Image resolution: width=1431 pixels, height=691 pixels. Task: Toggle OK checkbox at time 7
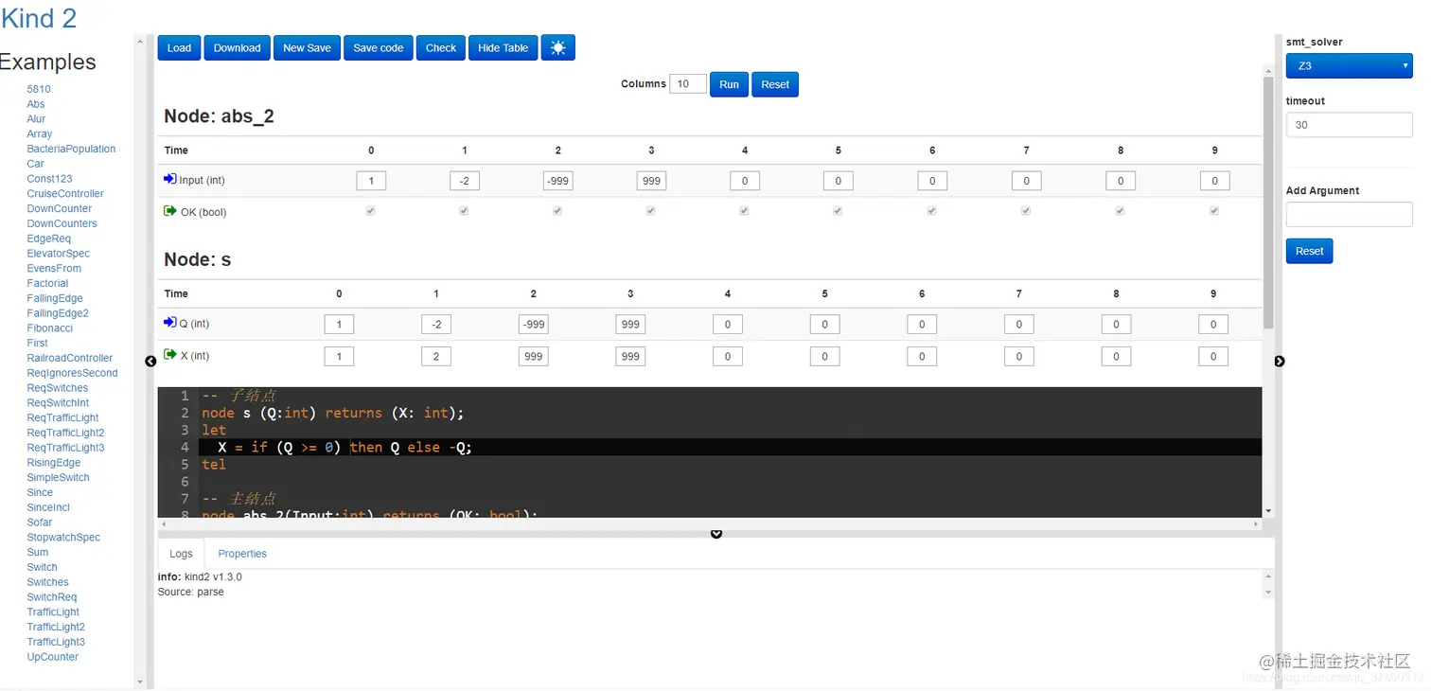pos(1026,211)
